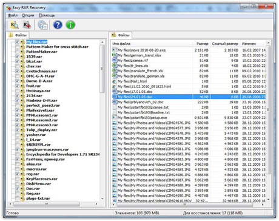Check the KeyMacroses.rar checkbox

(17, 179)
